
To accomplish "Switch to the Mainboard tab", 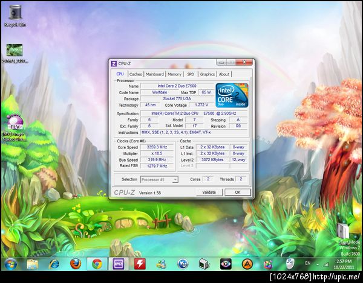I will coord(155,74).
